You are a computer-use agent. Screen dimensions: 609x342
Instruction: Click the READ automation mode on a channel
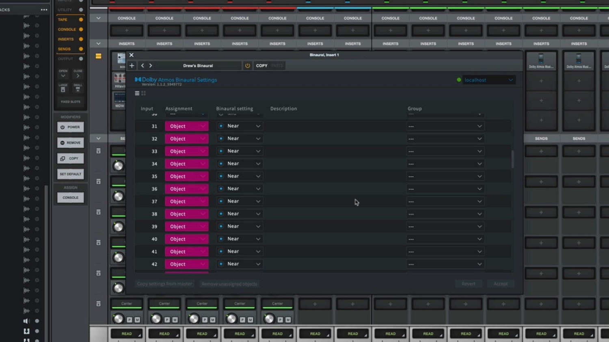coord(127,333)
